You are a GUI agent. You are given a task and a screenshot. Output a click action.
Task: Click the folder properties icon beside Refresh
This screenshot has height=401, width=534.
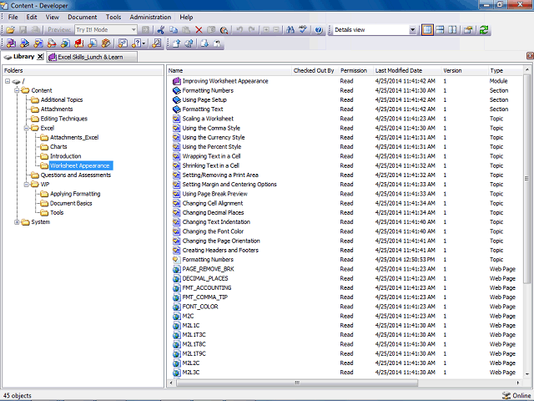(x=468, y=30)
